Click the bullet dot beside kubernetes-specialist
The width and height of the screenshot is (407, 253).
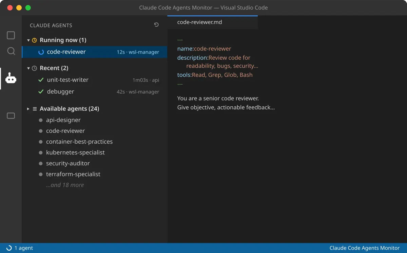(x=41, y=153)
